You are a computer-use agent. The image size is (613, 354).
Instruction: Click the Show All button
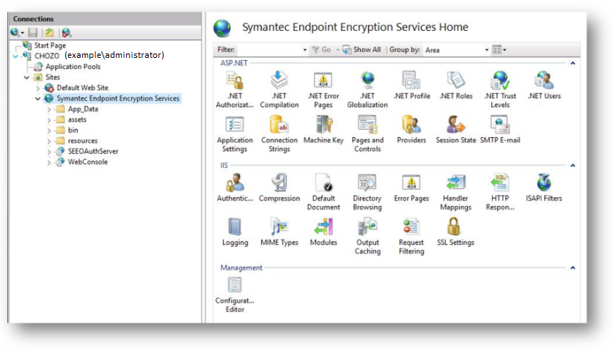pos(361,50)
